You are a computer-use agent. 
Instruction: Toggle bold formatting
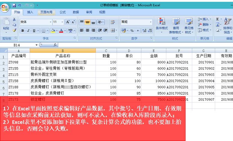(x=23, y=31)
